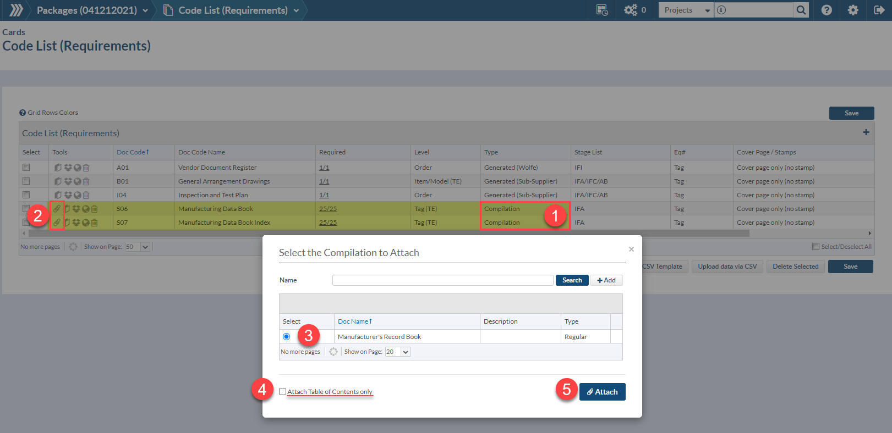Image resolution: width=892 pixels, height=433 pixels.
Task: Click the Search button in dialog
Action: [572, 280]
